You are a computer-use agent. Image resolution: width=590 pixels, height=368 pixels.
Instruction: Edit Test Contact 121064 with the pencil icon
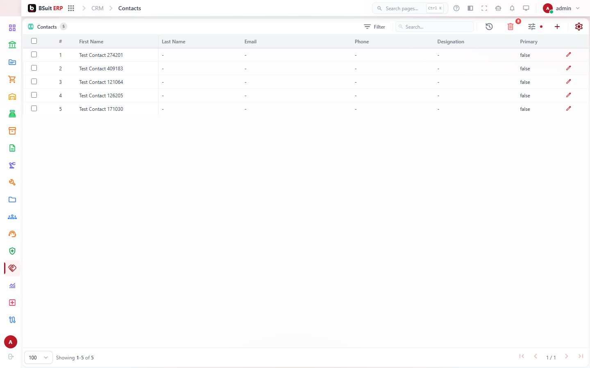pyautogui.click(x=568, y=81)
